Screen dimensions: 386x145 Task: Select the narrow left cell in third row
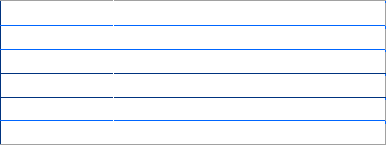tap(57, 61)
